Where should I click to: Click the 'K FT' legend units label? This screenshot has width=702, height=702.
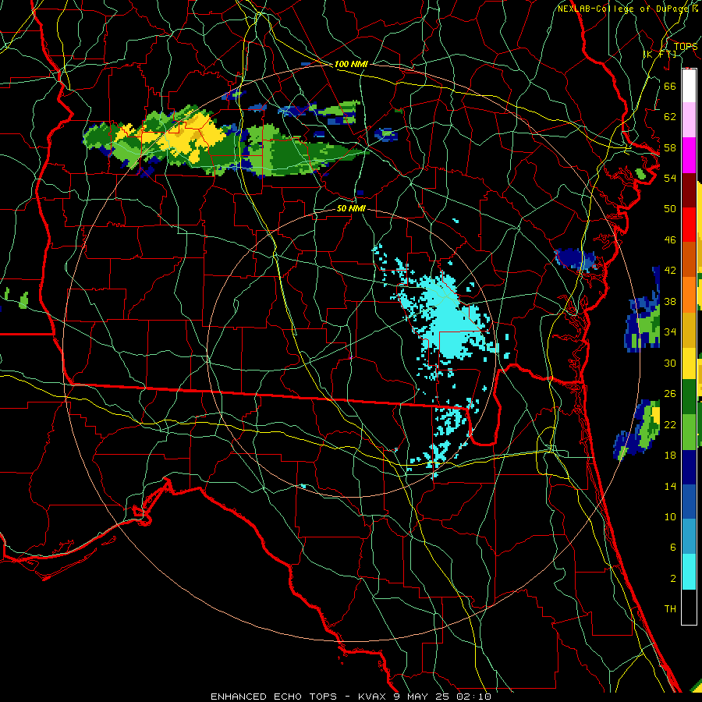(x=659, y=54)
